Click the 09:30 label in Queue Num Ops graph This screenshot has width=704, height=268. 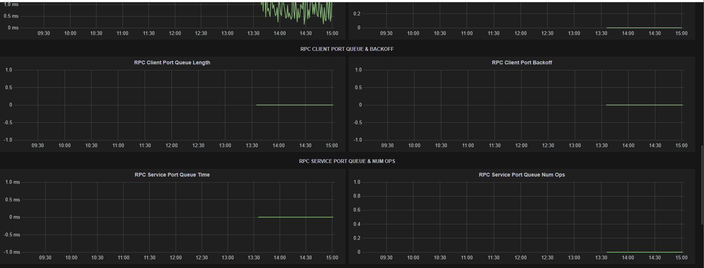386,257
